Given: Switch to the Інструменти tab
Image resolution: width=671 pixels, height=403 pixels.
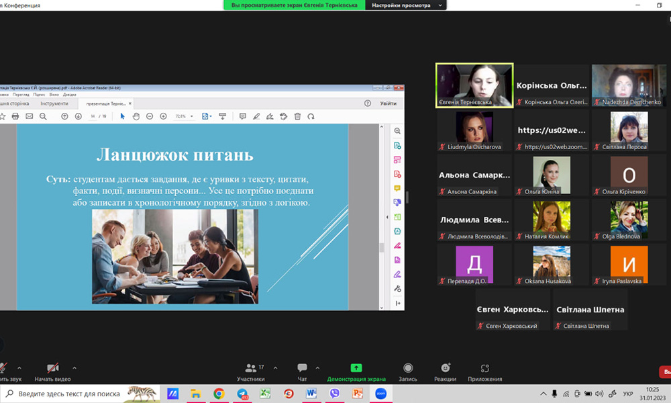Looking at the screenshot, I should pos(54,103).
